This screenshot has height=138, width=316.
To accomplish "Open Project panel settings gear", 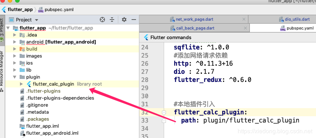I will pyautogui.click(x=124, y=20).
